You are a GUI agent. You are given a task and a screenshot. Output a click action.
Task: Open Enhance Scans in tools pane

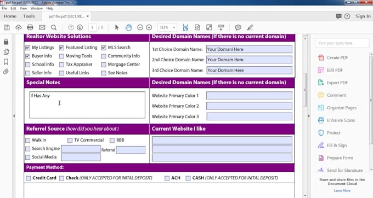tap(336, 120)
